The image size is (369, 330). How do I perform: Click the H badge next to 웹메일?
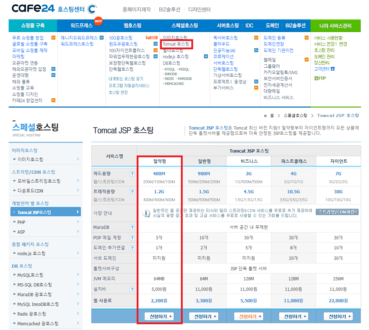point(306,60)
